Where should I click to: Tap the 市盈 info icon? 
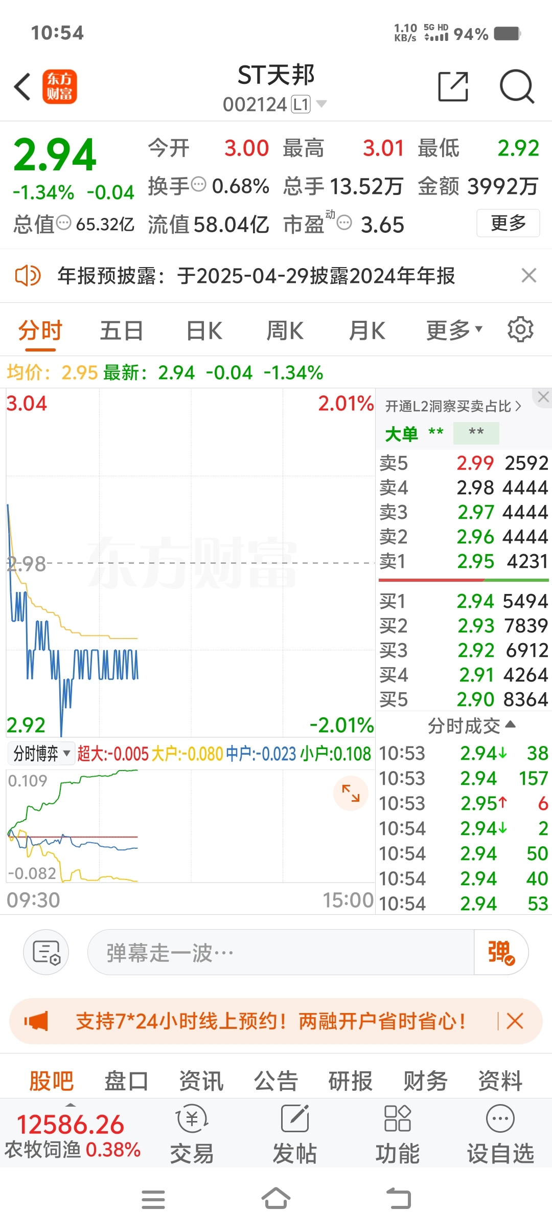(x=344, y=223)
